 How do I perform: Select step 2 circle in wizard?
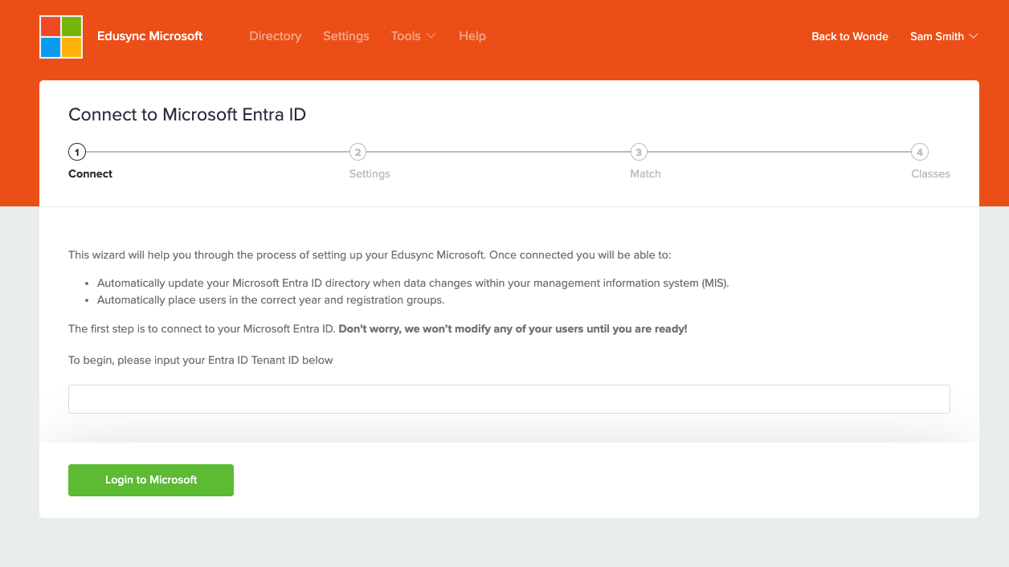357,152
